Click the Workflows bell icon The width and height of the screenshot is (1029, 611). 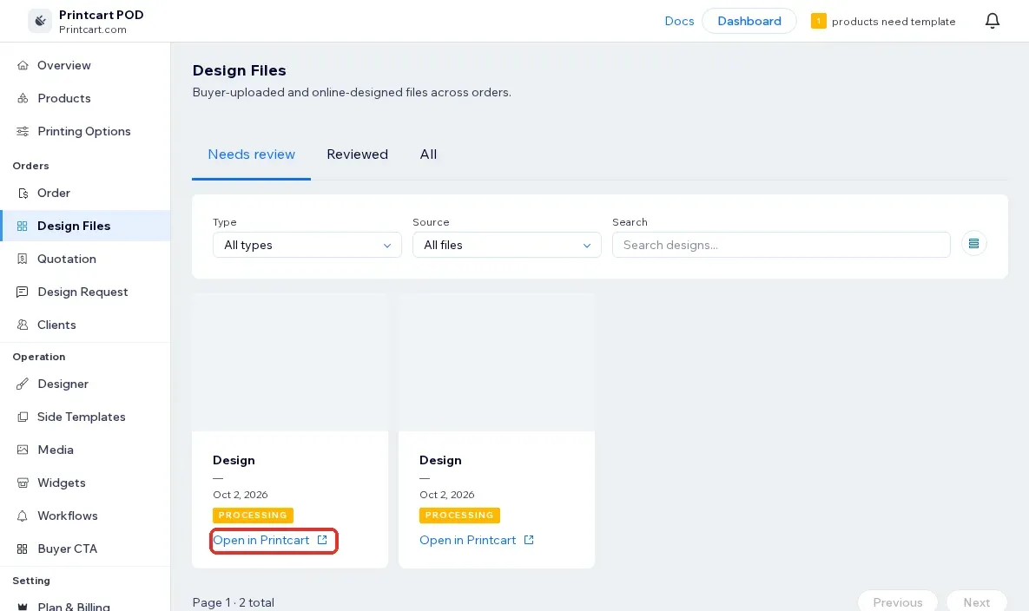click(23, 516)
